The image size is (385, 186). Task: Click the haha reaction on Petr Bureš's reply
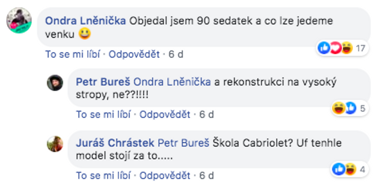point(339,108)
